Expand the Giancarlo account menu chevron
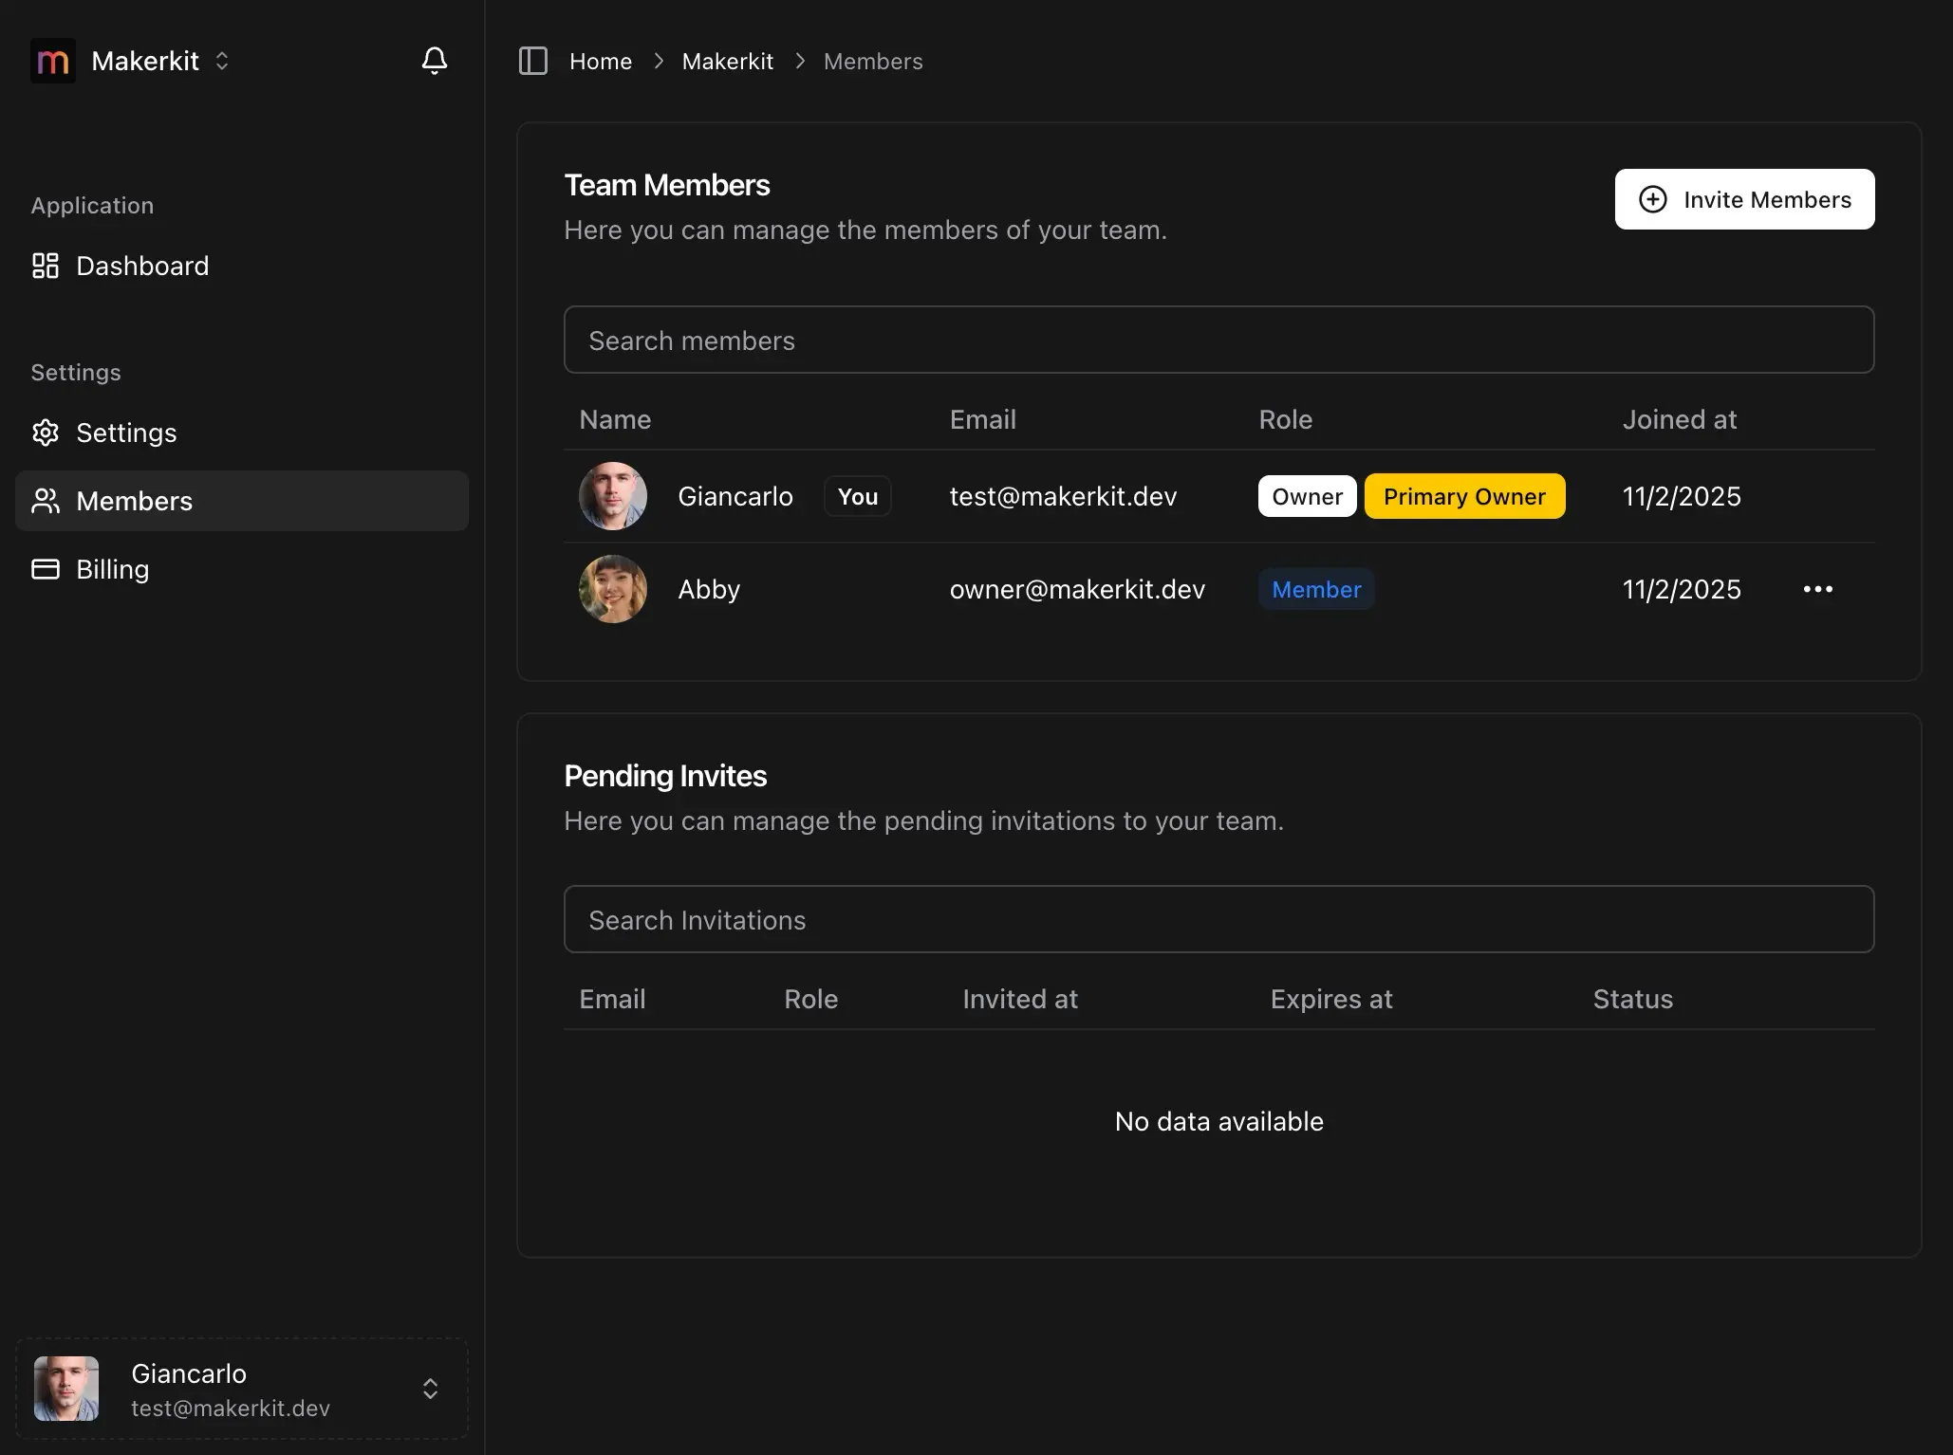Screen dimensions: 1953x1455 (x=430, y=1389)
